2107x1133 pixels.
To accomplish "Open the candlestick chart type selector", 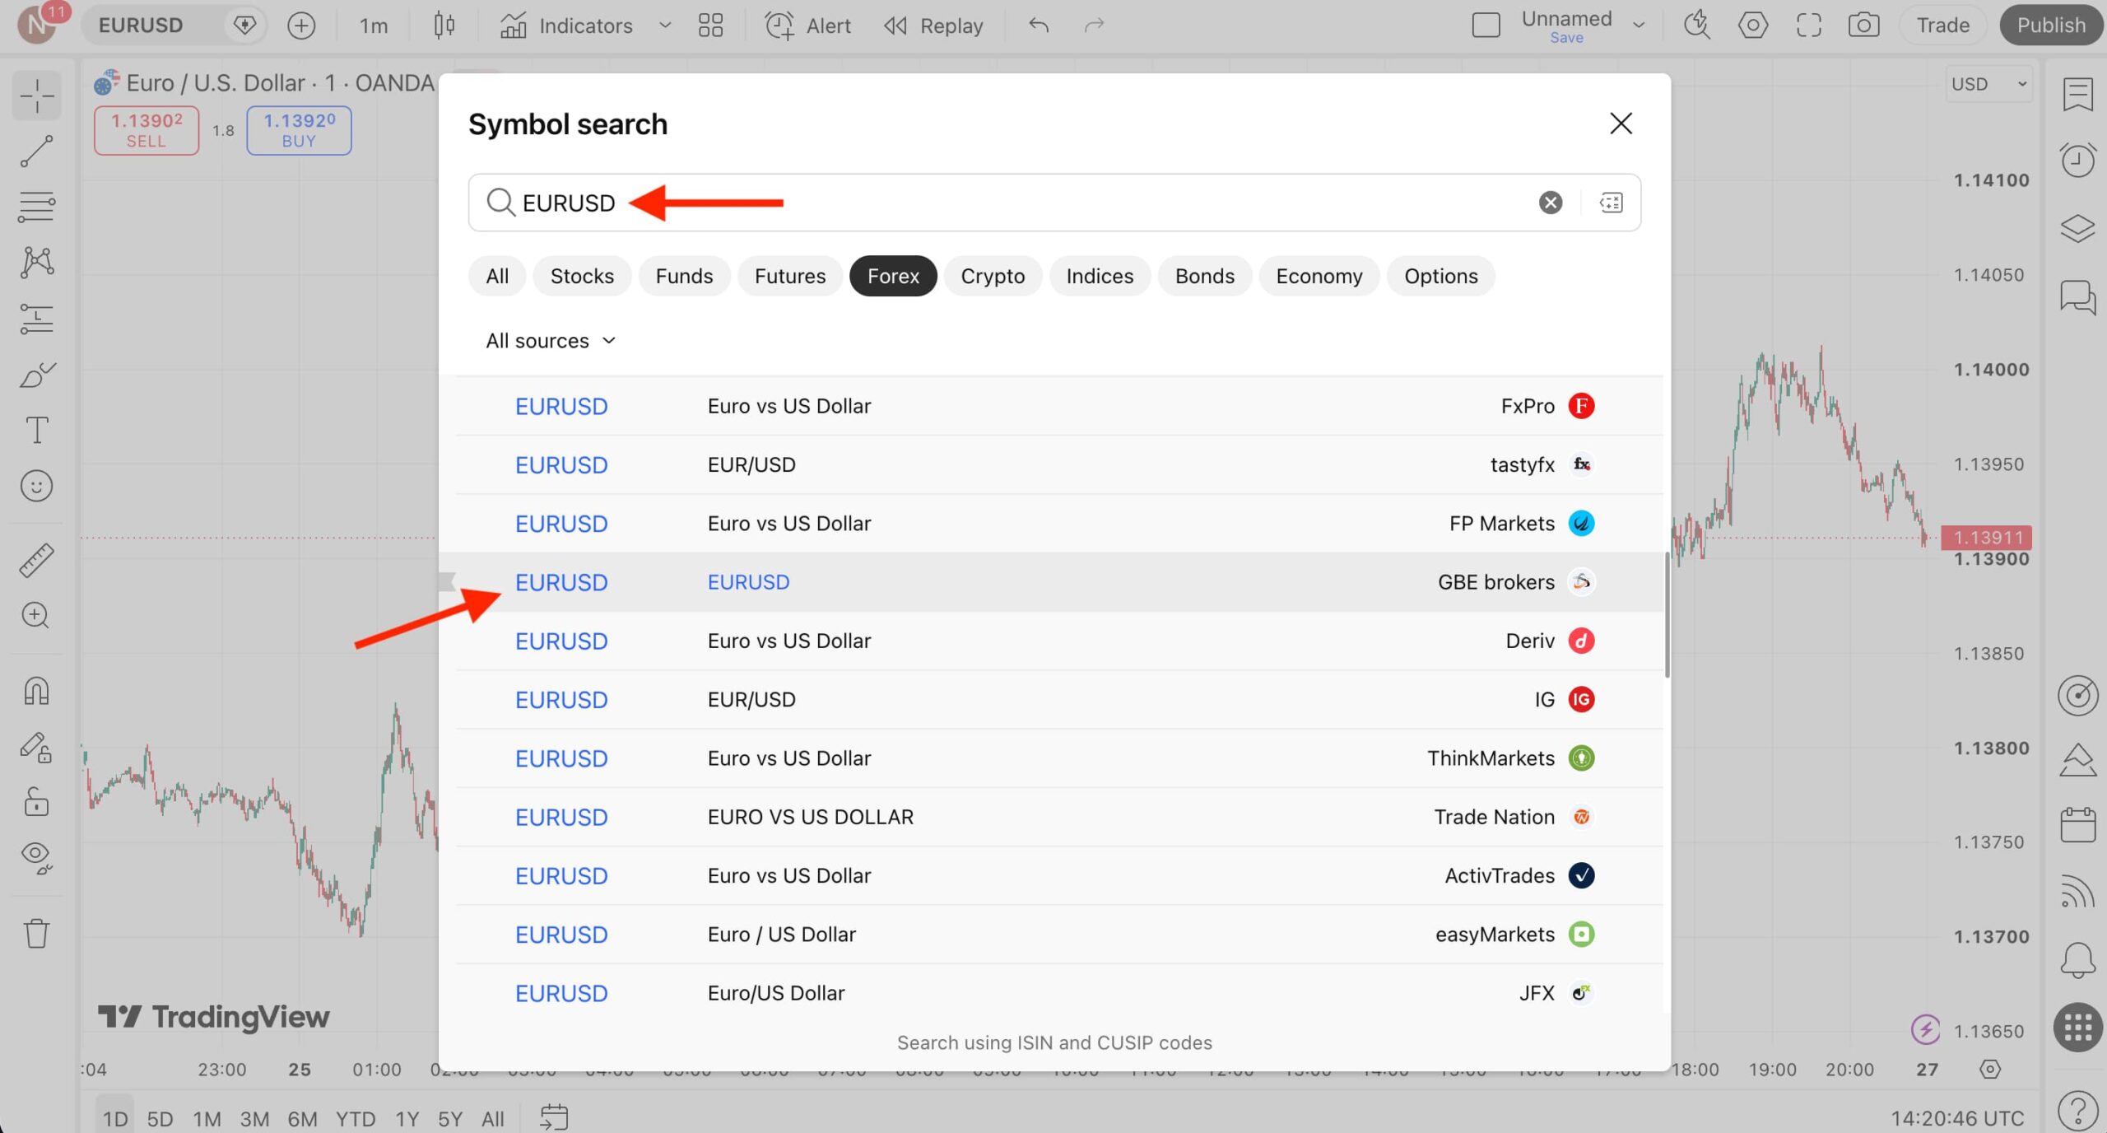I will (444, 26).
